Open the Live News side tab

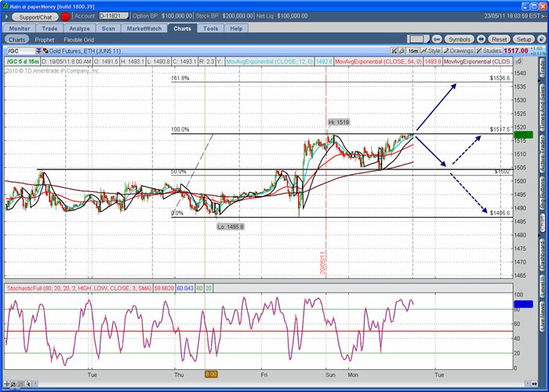tap(542, 317)
